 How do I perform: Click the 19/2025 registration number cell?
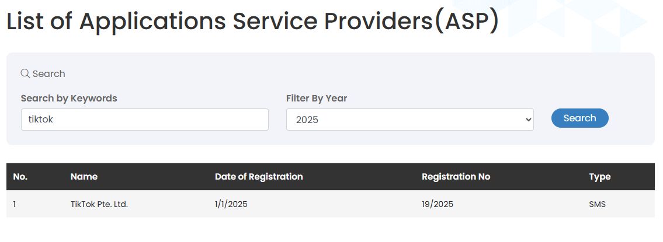437,204
